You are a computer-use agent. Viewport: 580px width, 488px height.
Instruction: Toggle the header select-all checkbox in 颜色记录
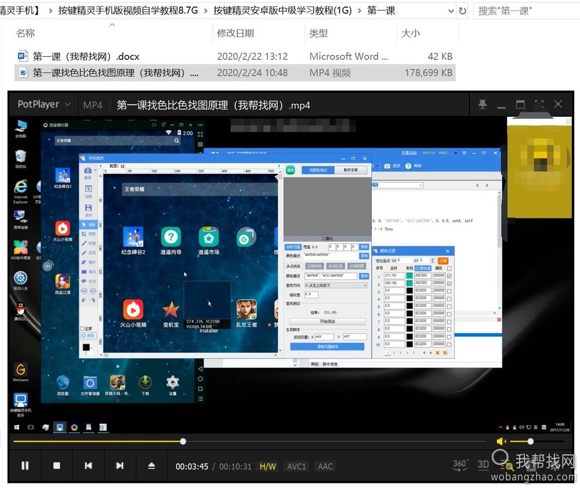449,268
